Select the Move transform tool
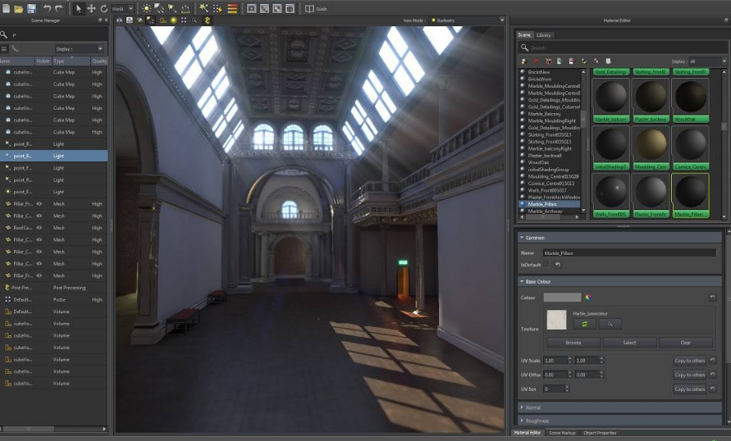Viewport: 731px width, 441px height. pos(91,8)
